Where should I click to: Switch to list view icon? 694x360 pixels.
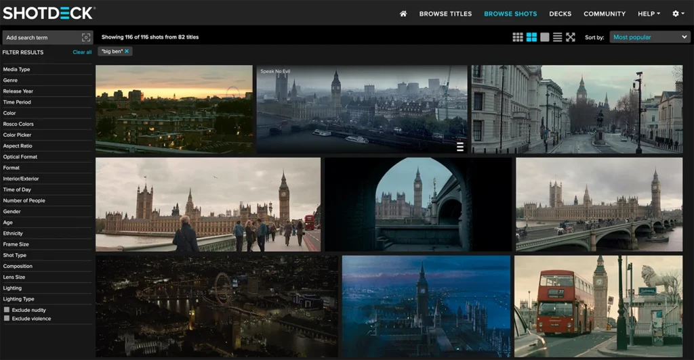point(558,37)
